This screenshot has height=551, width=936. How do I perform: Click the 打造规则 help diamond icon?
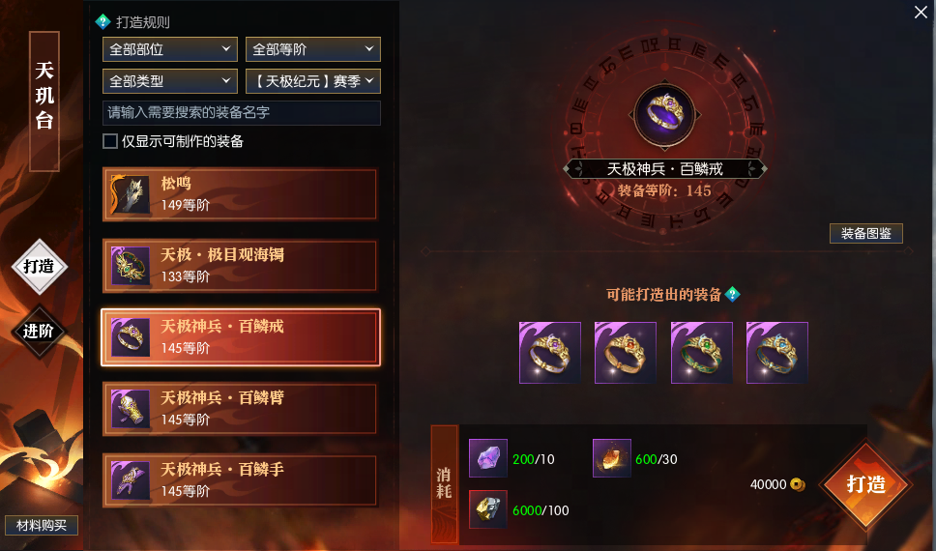[x=102, y=22]
